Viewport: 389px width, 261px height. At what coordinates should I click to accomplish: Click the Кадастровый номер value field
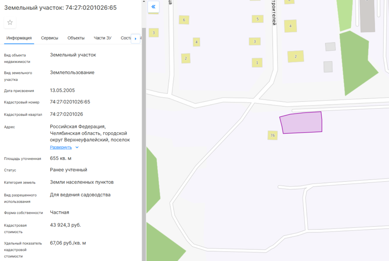[x=70, y=102]
